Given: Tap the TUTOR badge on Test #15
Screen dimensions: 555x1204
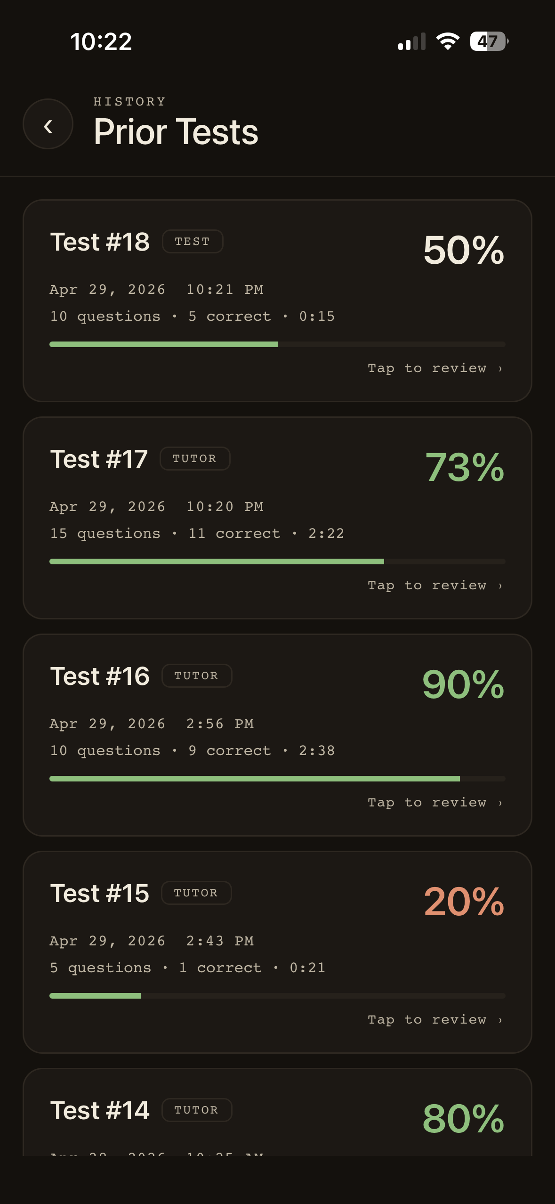Looking at the screenshot, I should (196, 893).
